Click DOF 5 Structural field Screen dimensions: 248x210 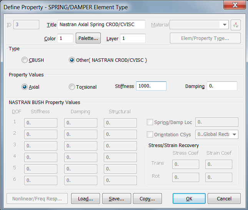120,169
